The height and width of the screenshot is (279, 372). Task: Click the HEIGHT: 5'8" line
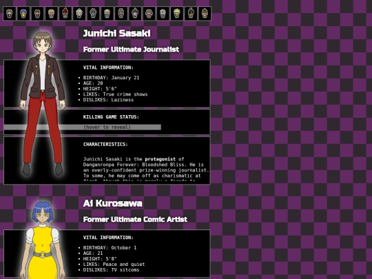point(100,259)
